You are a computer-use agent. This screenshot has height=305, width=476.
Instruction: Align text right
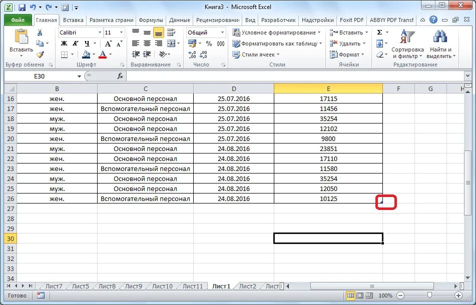click(159, 43)
